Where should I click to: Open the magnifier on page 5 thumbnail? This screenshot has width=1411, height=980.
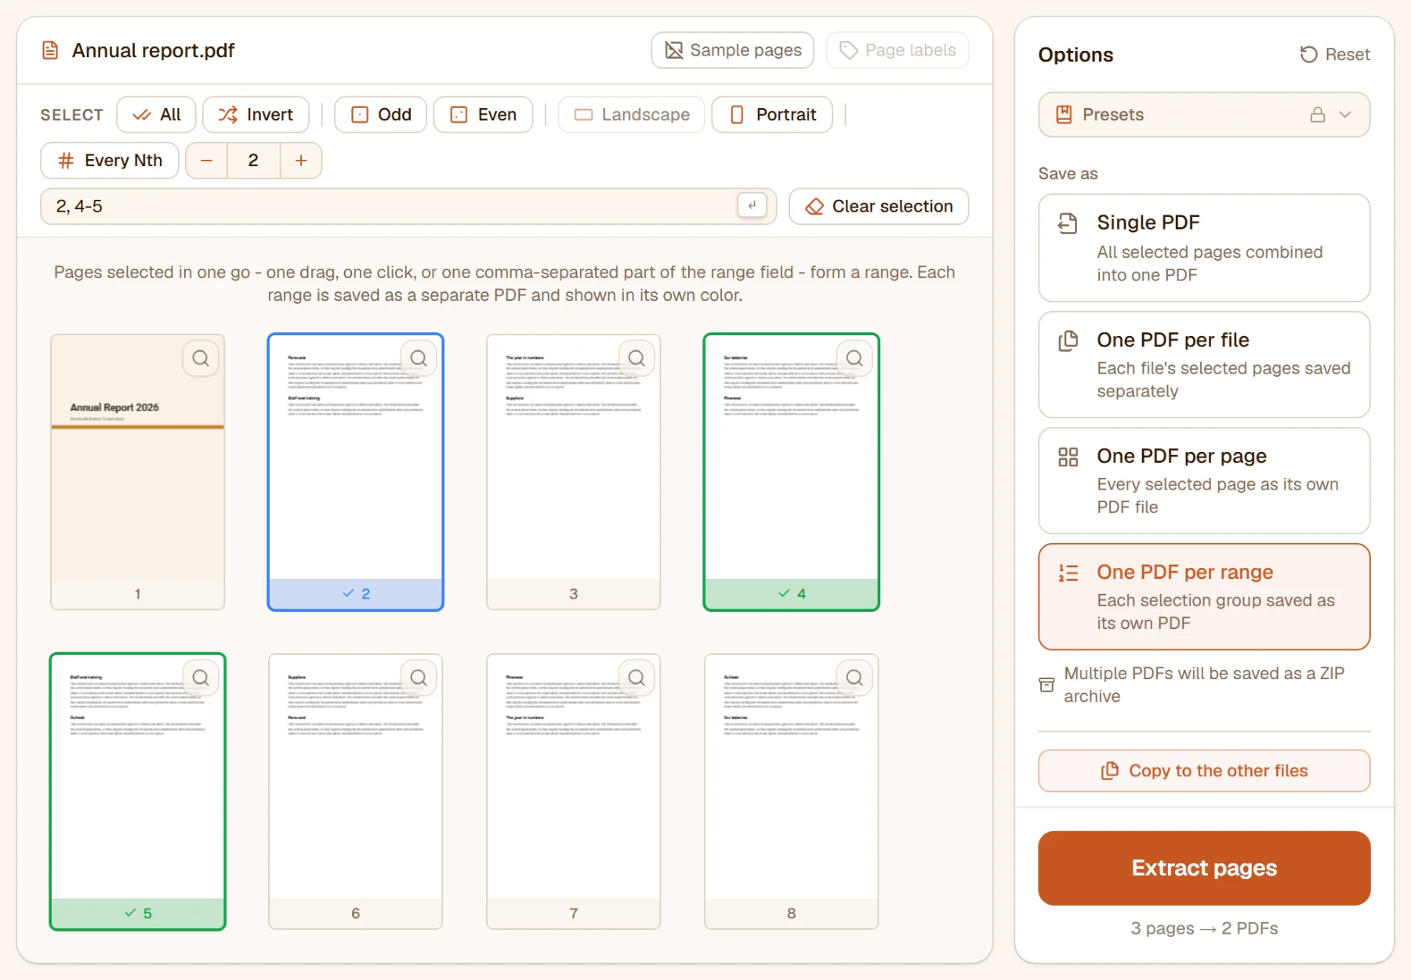pos(201,678)
